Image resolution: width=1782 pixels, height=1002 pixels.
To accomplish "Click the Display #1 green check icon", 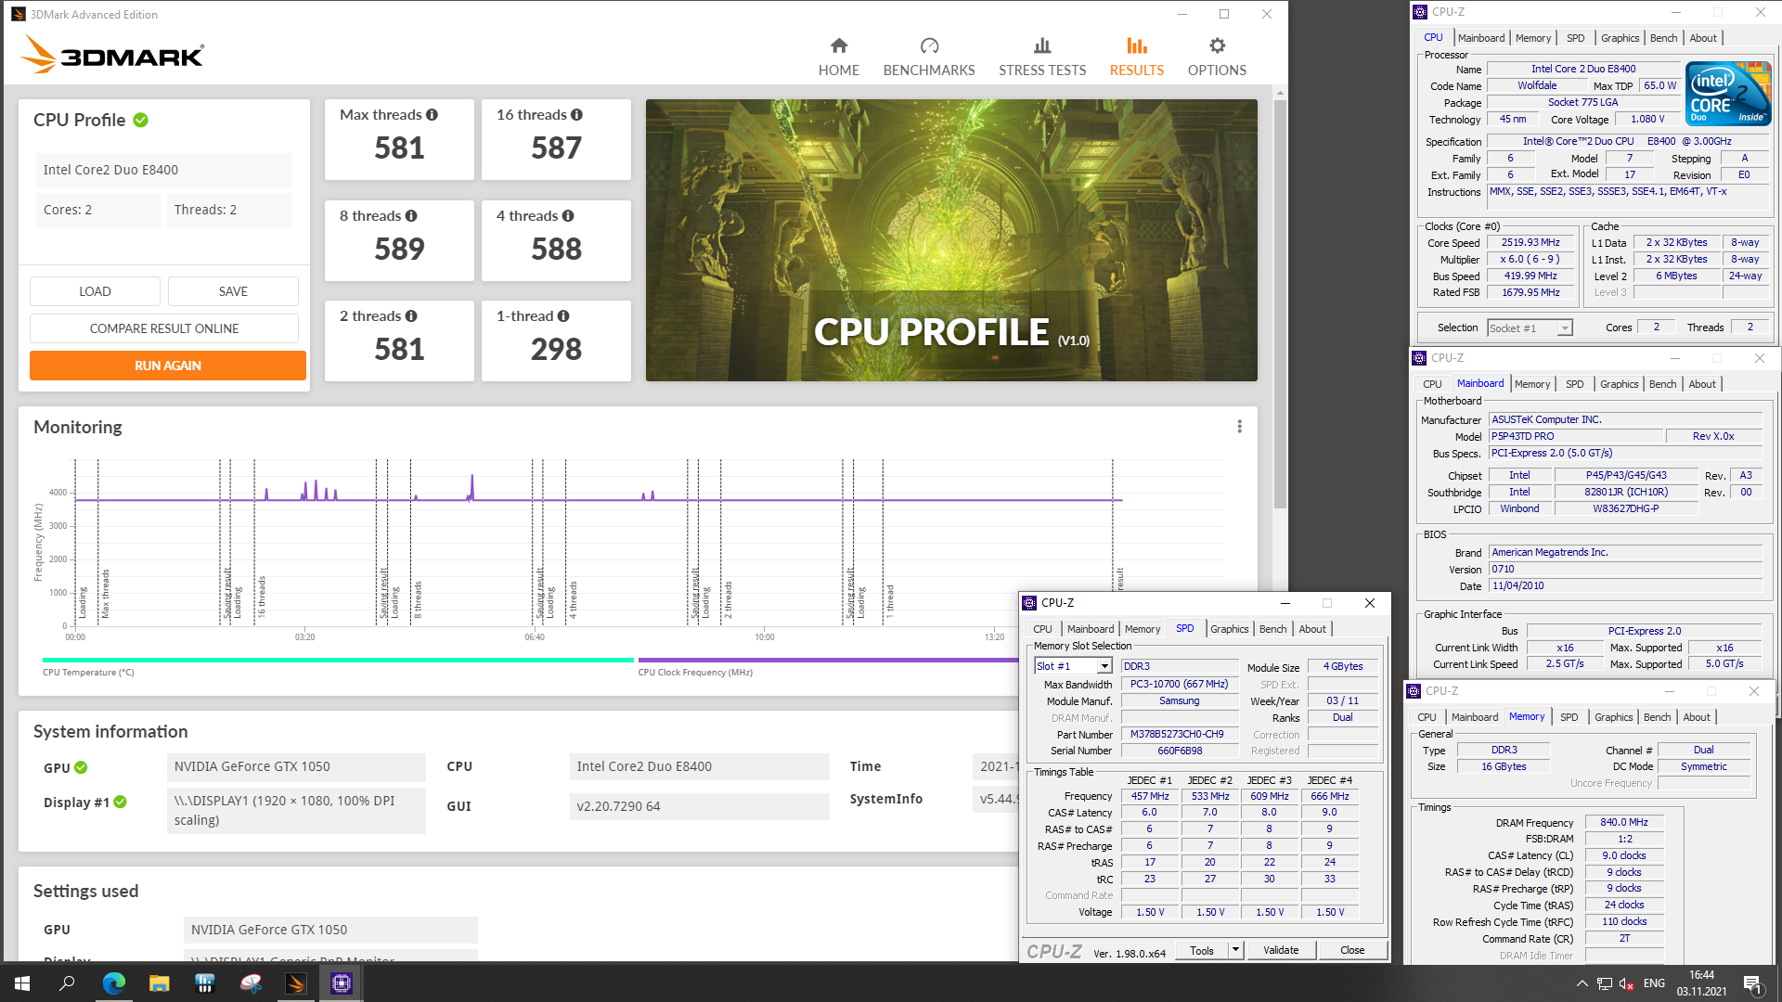I will pos(121,802).
